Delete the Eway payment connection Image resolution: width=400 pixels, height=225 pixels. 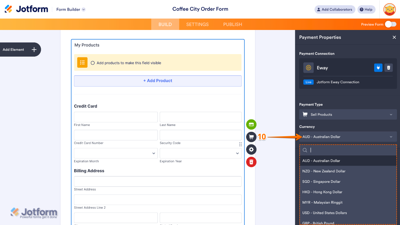[x=389, y=68]
